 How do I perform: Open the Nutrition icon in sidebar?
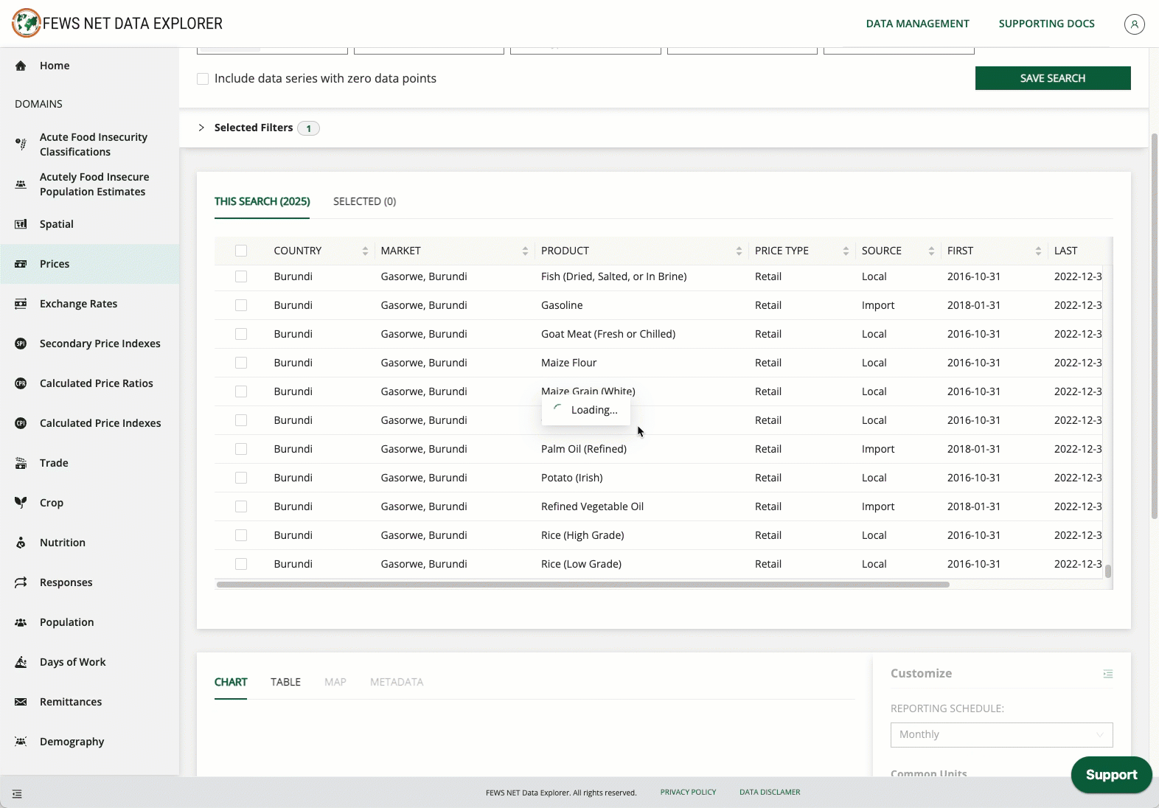pos(21,543)
